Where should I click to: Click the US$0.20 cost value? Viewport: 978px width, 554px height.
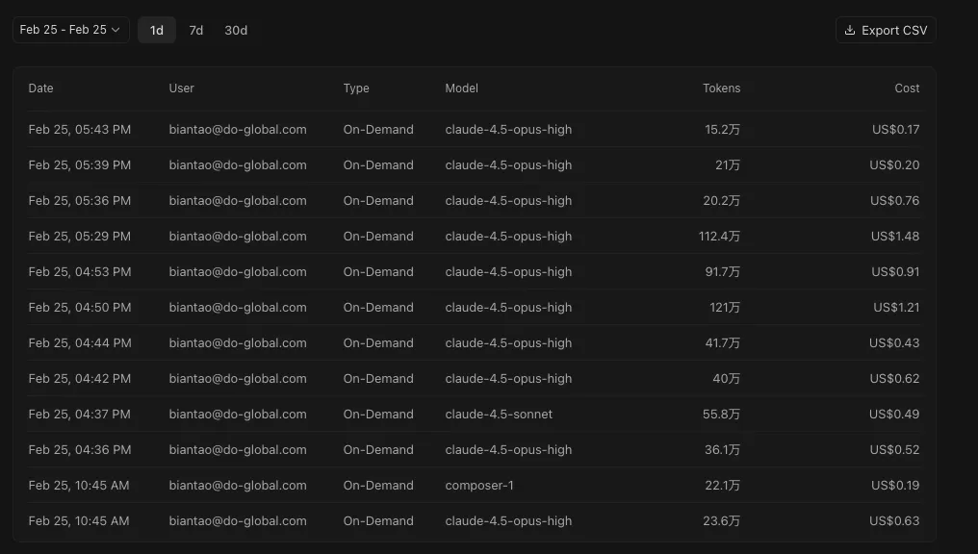click(x=894, y=165)
